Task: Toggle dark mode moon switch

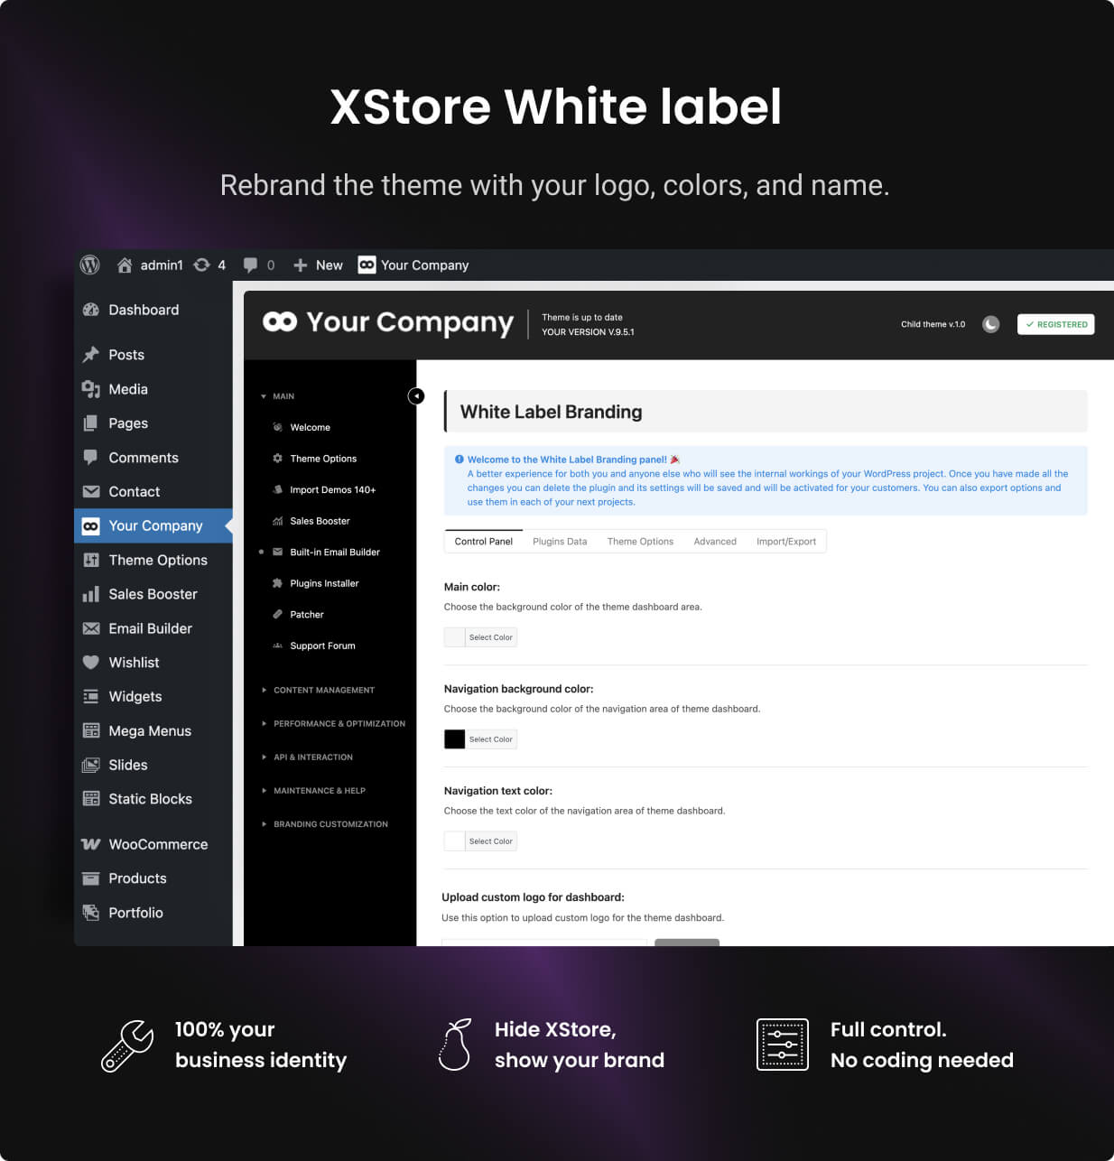Action: click(x=990, y=324)
